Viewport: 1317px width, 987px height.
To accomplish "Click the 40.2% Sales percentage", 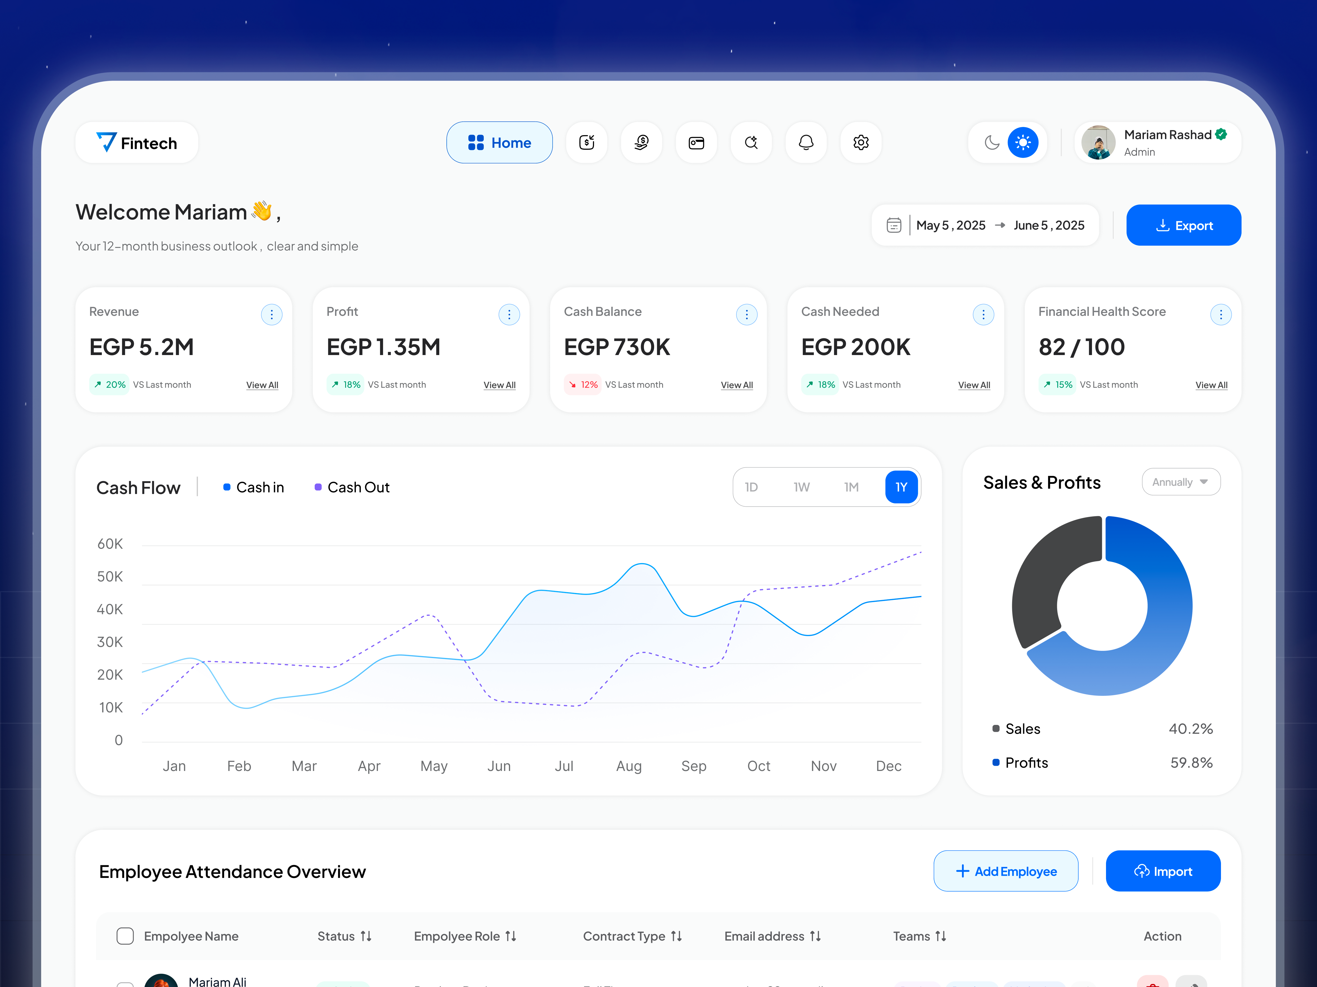I will tap(1191, 729).
